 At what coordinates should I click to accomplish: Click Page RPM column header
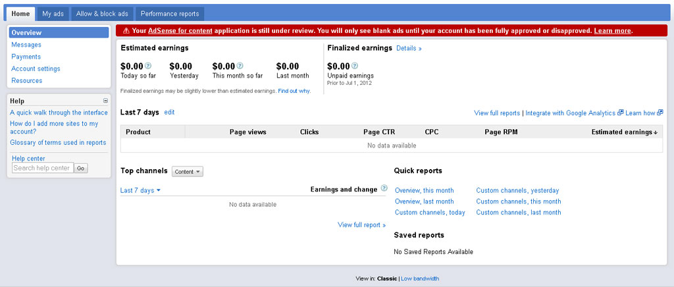point(501,132)
